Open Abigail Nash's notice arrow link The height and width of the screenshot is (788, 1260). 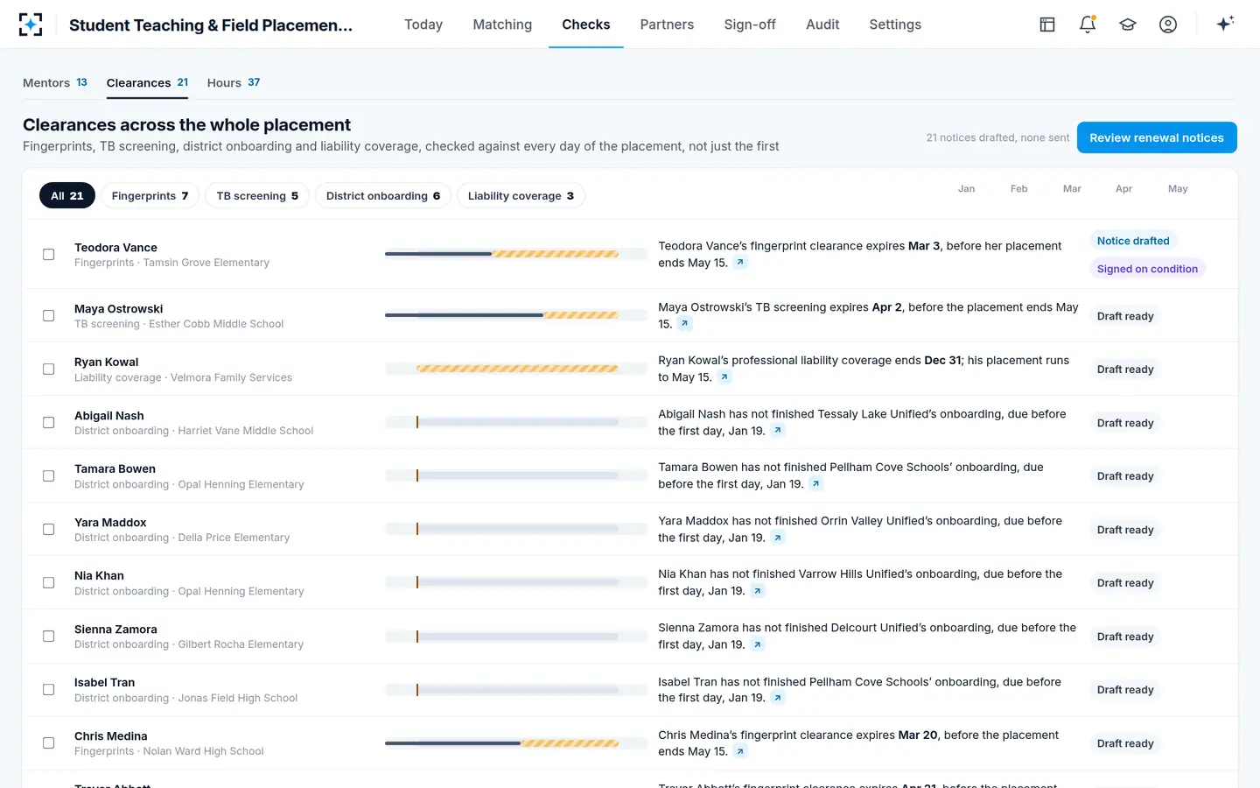pyautogui.click(x=778, y=431)
